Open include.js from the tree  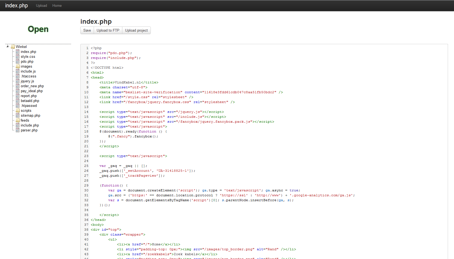tap(28, 71)
